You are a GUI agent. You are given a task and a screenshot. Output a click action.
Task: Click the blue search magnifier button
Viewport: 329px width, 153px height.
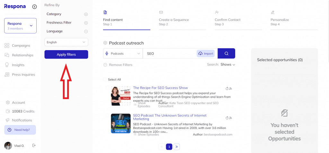pos(227,54)
